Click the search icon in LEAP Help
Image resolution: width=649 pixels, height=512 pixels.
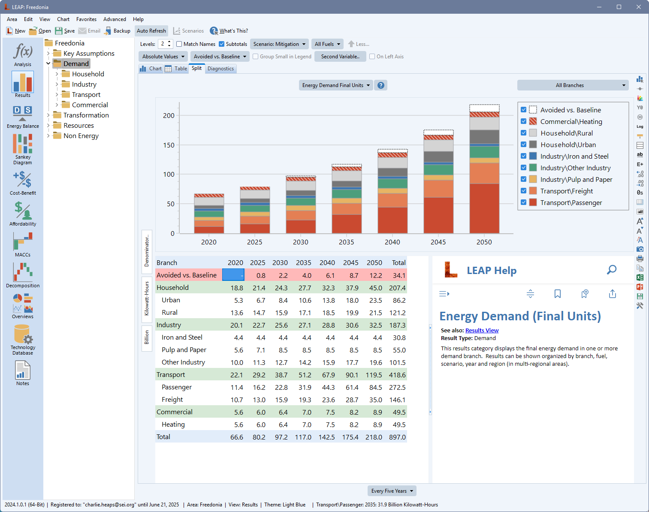pos(612,270)
